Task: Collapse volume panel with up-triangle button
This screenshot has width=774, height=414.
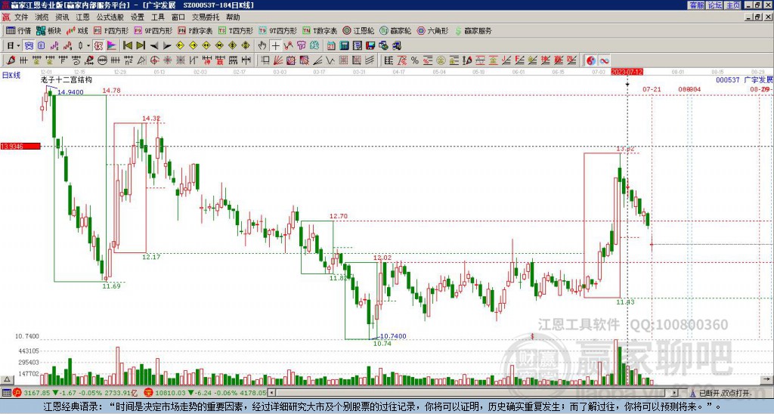Action: tap(7, 379)
